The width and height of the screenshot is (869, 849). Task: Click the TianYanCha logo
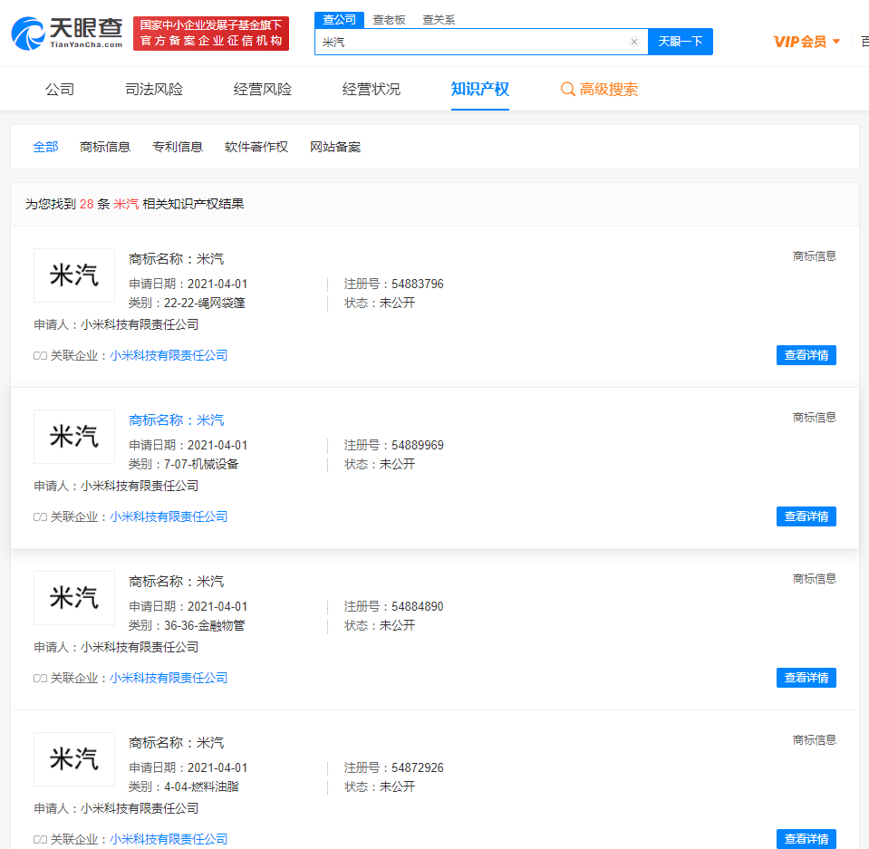click(67, 34)
